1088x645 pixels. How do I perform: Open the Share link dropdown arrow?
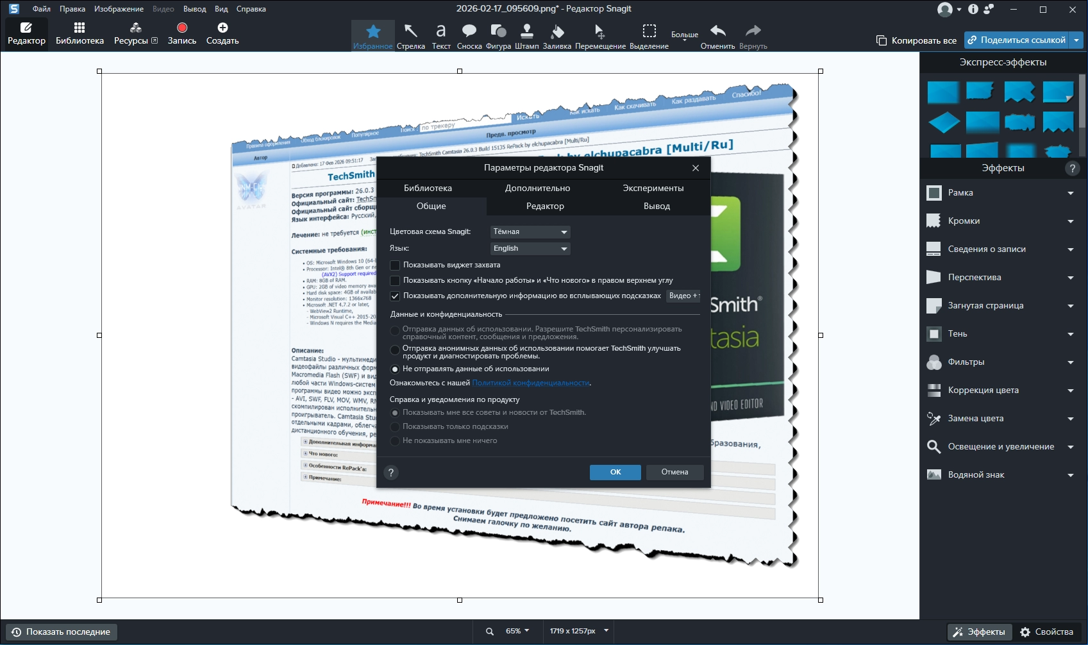[x=1077, y=40]
